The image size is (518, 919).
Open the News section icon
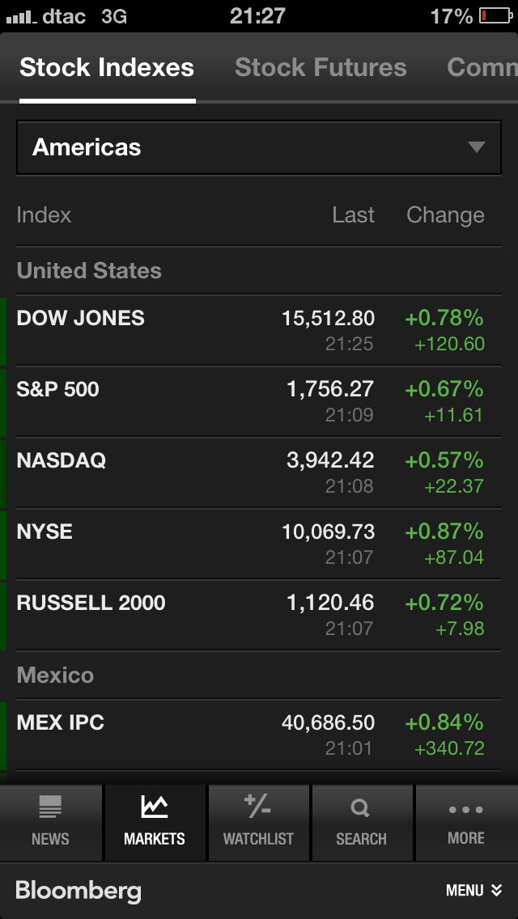(x=50, y=807)
